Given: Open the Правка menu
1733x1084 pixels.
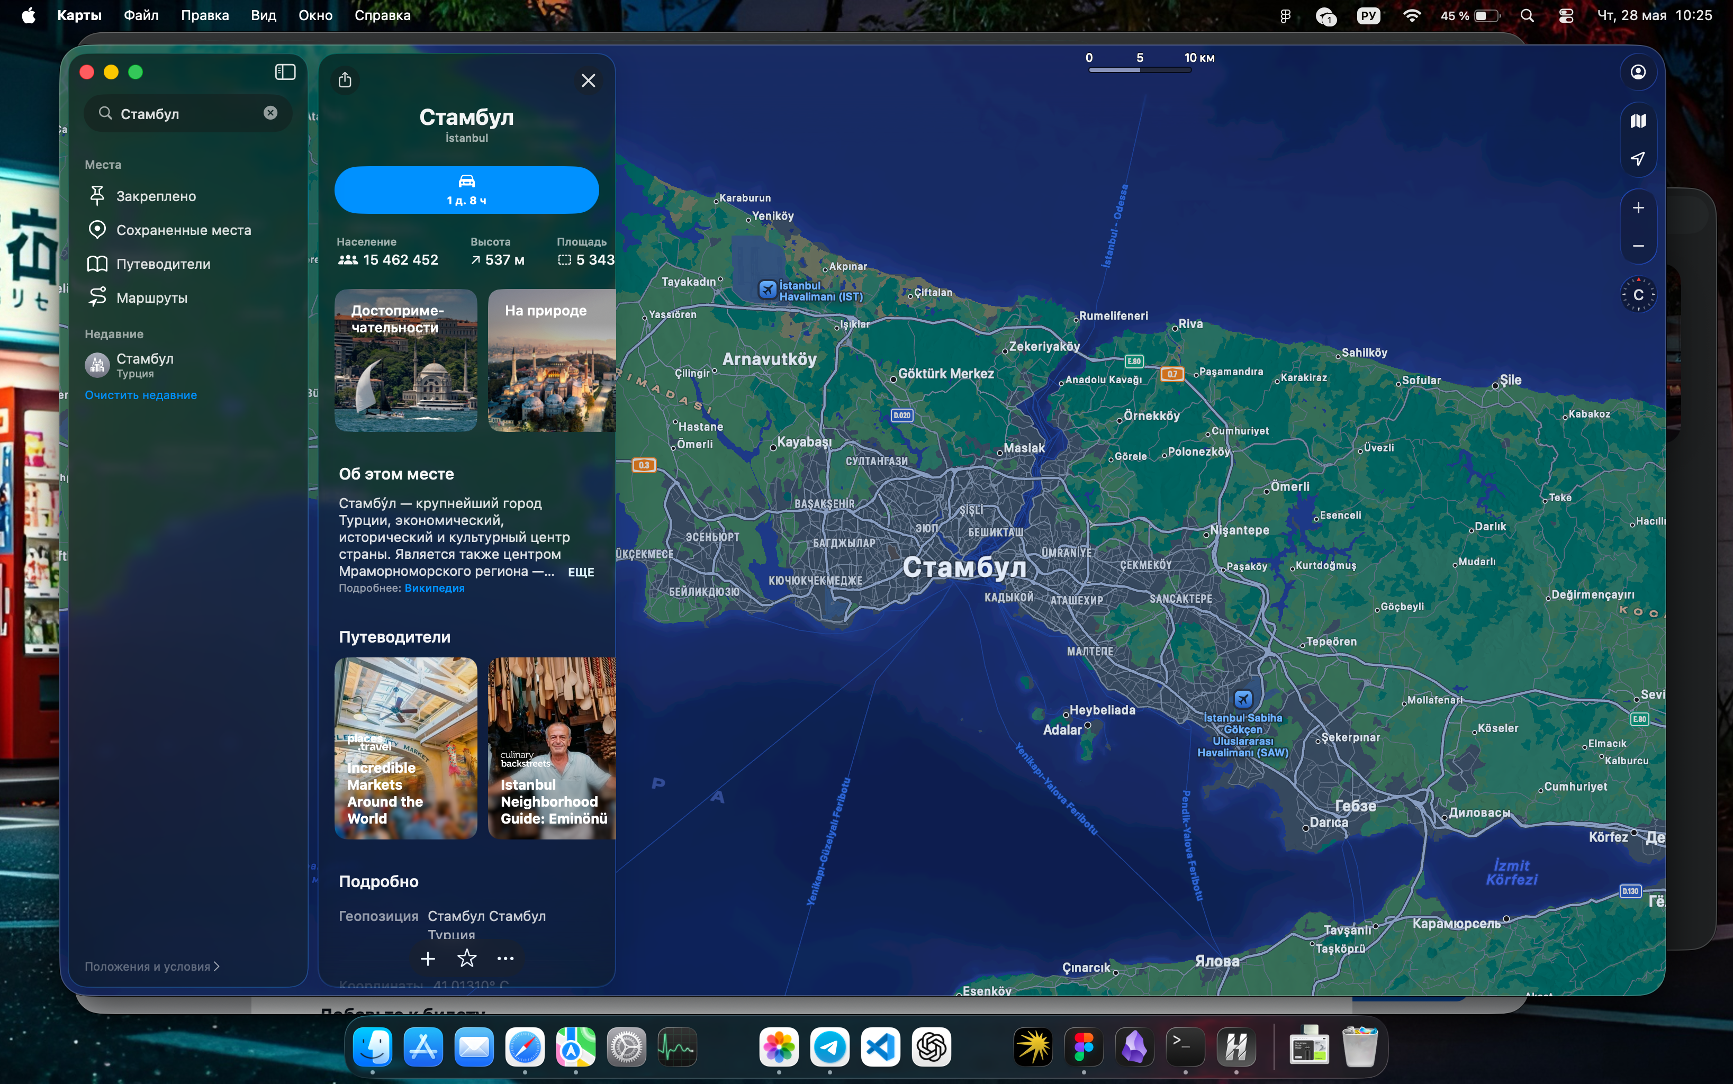Looking at the screenshot, I should [x=204, y=15].
